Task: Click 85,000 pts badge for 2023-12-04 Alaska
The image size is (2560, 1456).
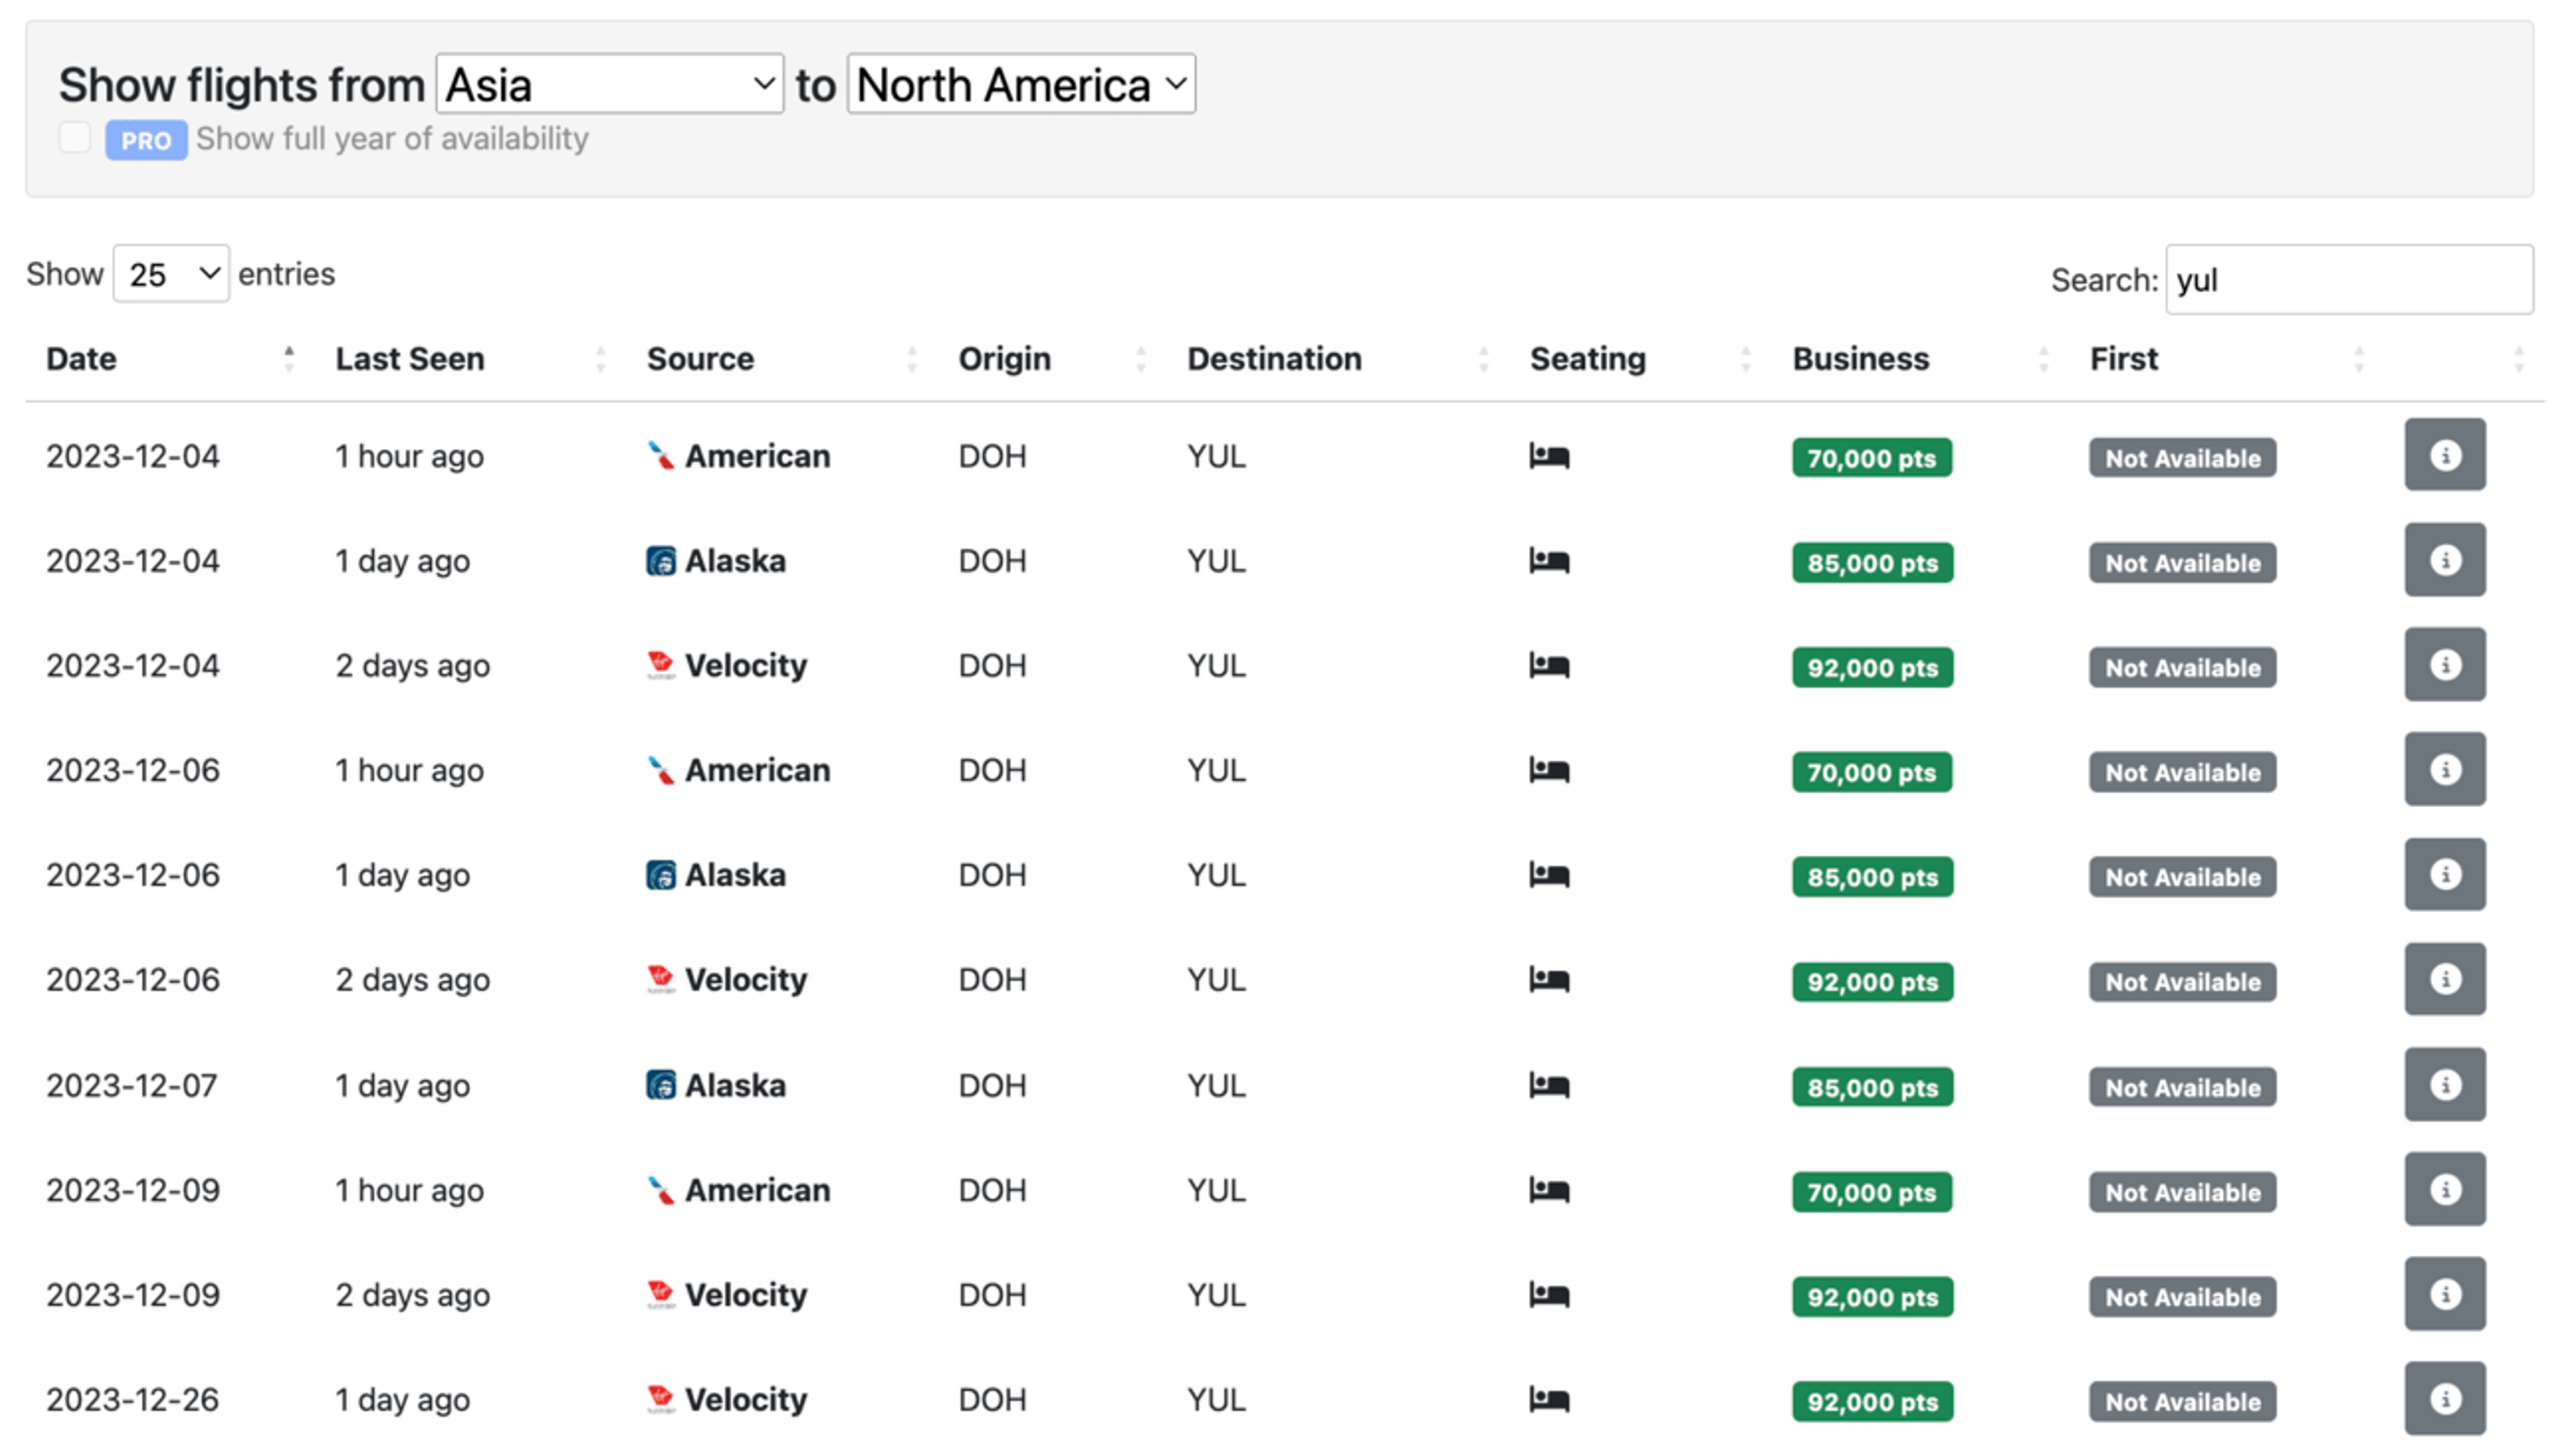Action: (1872, 563)
